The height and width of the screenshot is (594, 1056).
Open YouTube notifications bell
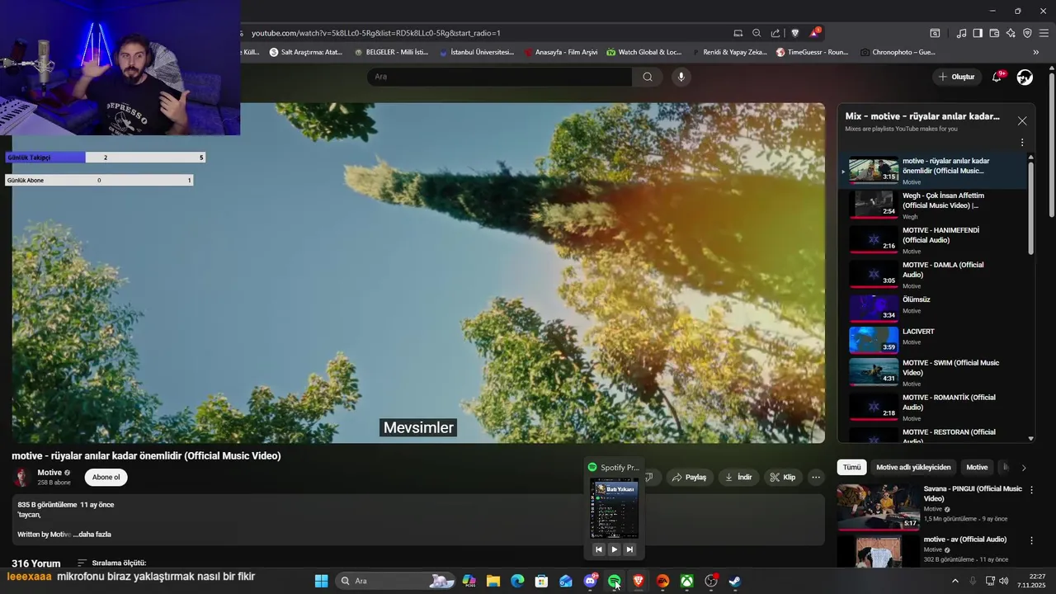pos(997,77)
